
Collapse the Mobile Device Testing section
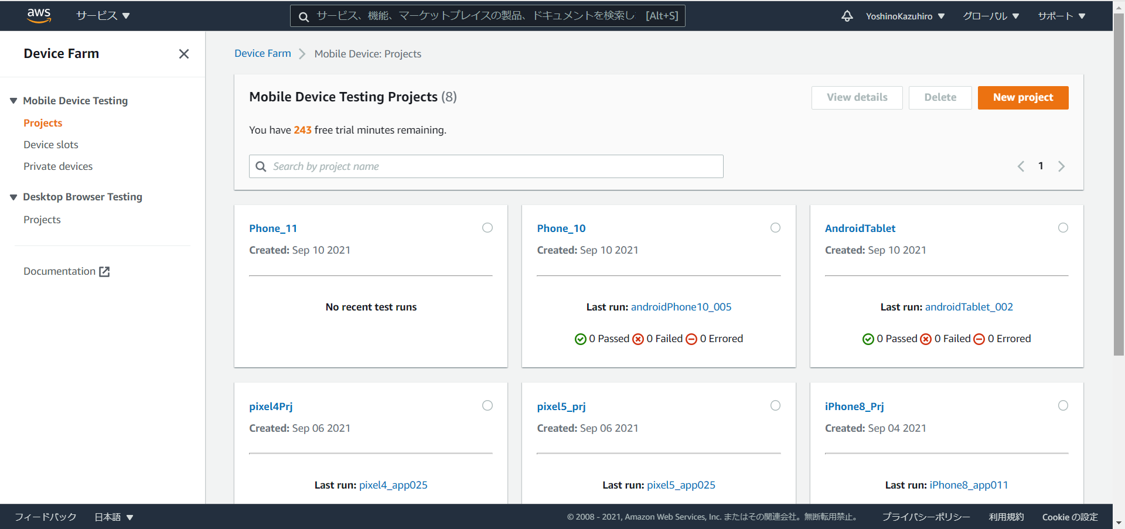13,101
